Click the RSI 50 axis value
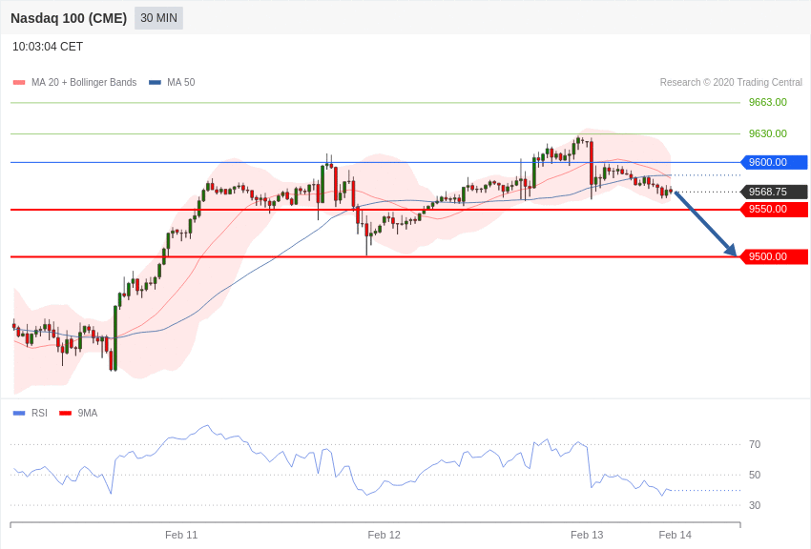 [x=755, y=475]
